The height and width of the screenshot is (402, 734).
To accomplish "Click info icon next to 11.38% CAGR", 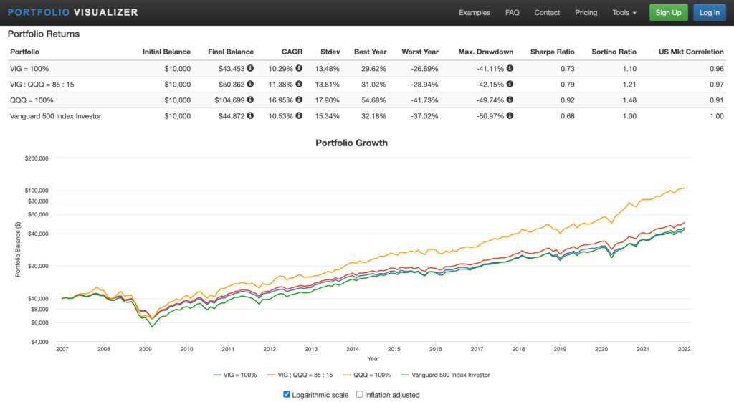I will click(299, 85).
